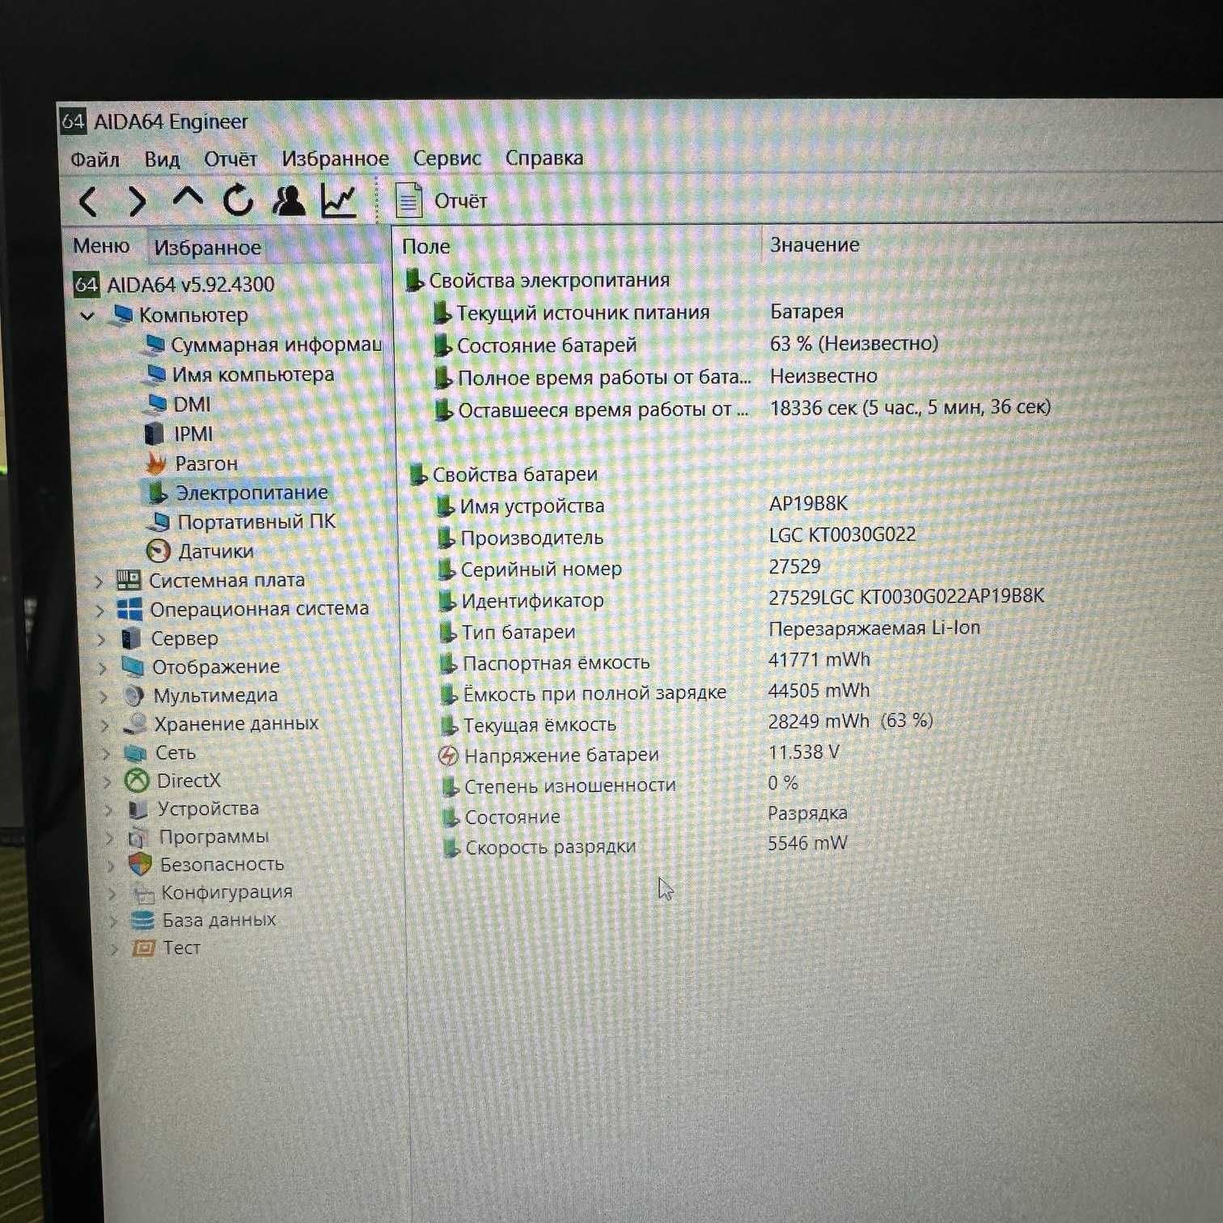Collapse the Компьютер tree node

click(x=88, y=315)
